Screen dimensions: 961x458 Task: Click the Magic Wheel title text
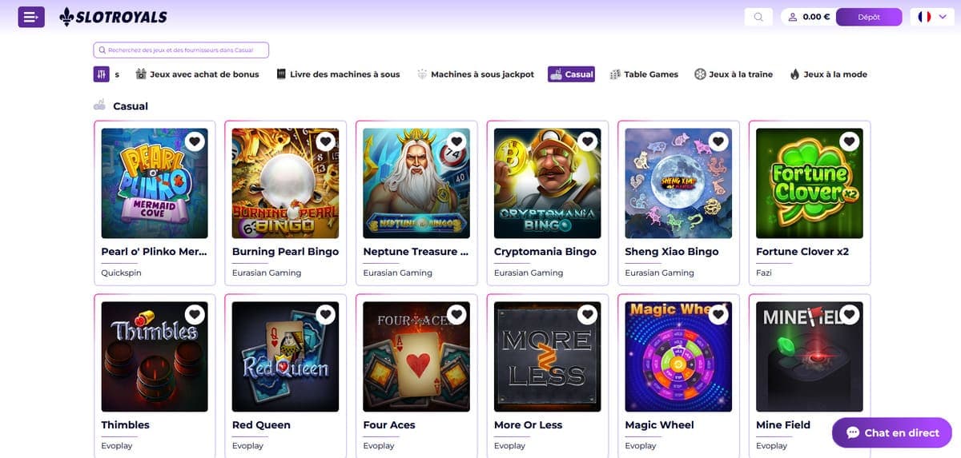pos(660,424)
